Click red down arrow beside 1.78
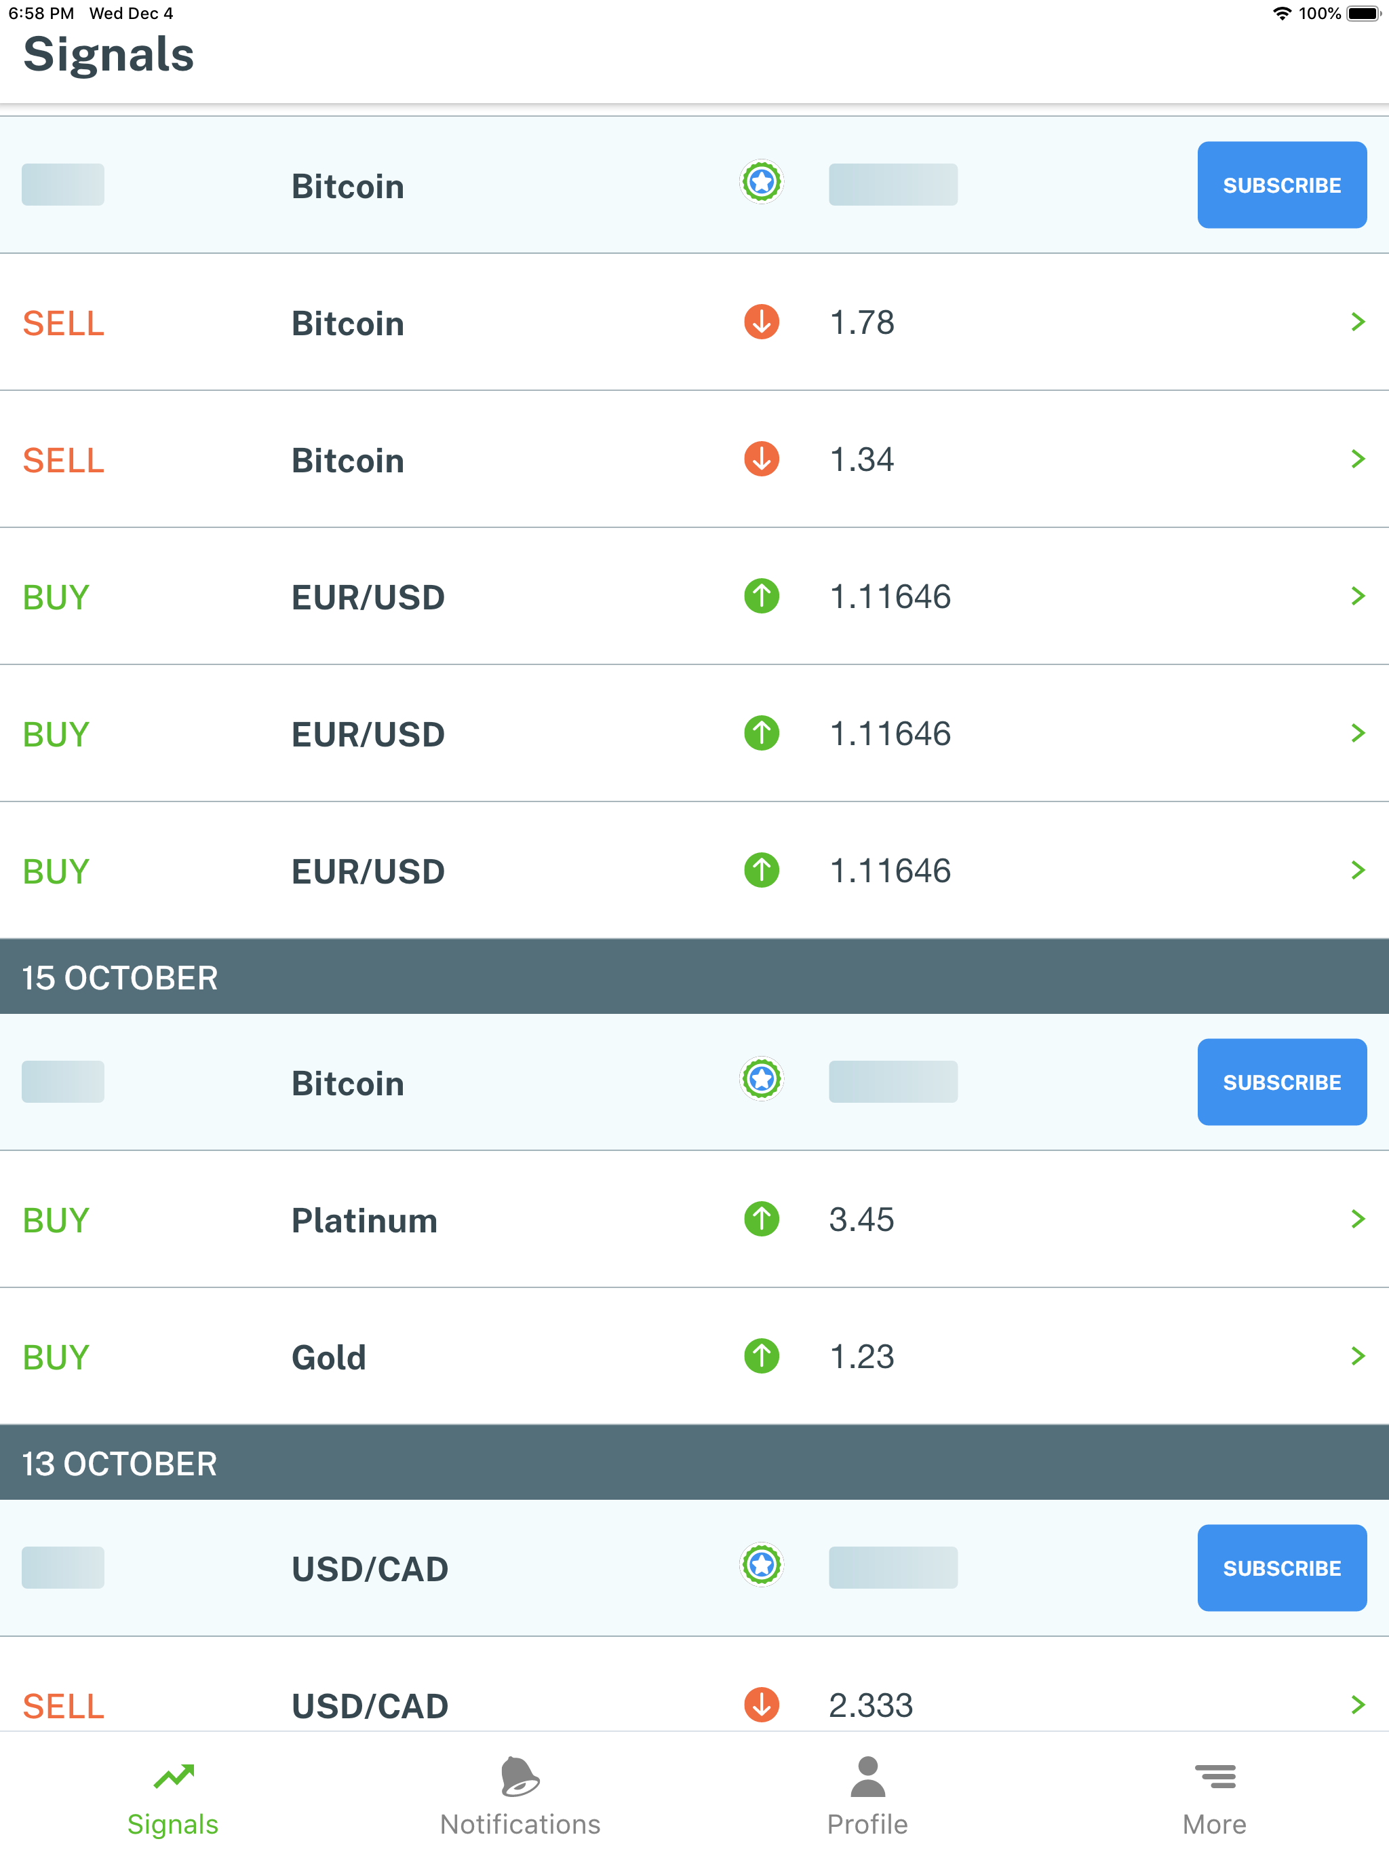Screen dimensions: 1389x1854 (762, 322)
